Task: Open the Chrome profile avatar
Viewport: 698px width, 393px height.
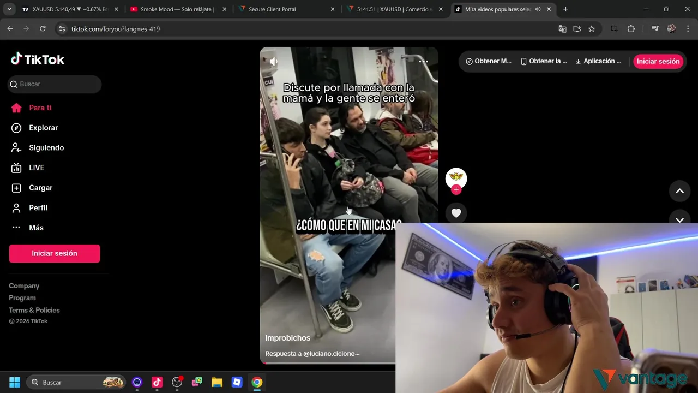Action: click(x=671, y=29)
